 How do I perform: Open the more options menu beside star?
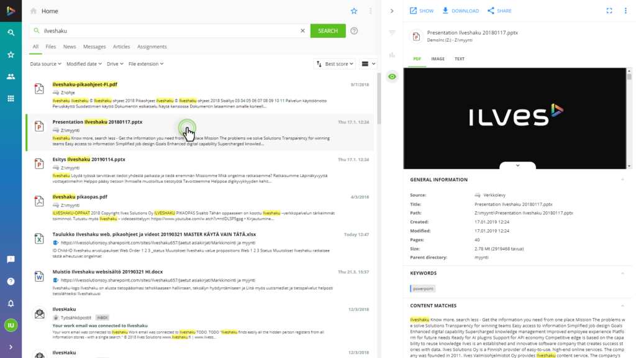pos(370,11)
